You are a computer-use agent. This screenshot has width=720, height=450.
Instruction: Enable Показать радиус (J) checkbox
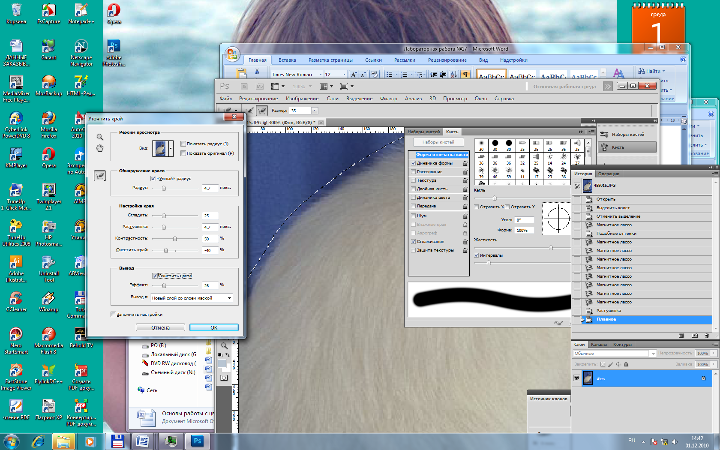(183, 144)
